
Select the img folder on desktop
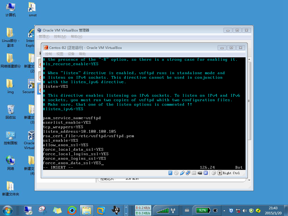10,86
